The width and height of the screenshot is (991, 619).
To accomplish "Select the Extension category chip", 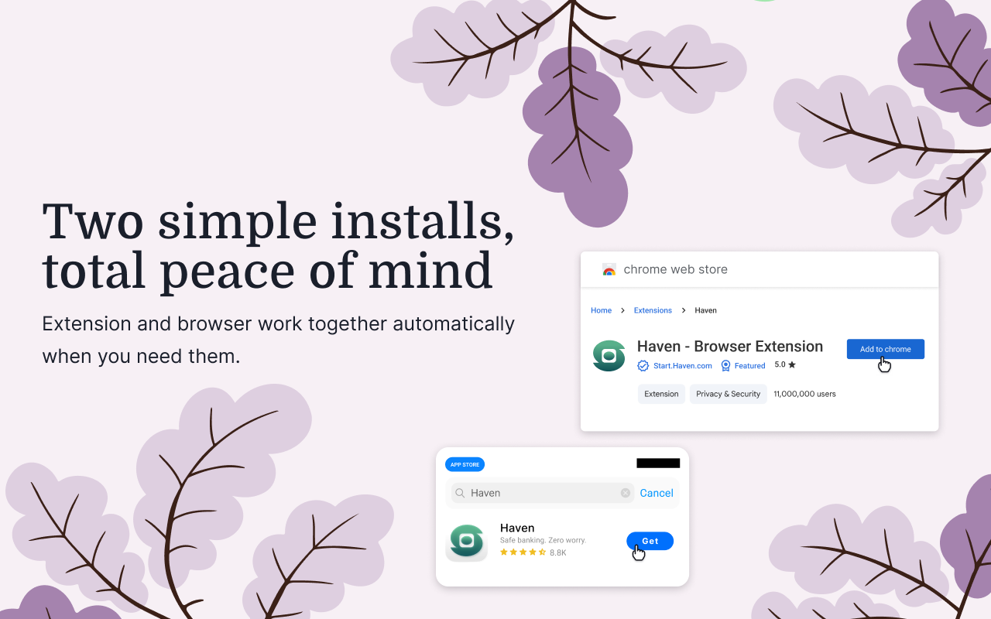I will click(661, 394).
